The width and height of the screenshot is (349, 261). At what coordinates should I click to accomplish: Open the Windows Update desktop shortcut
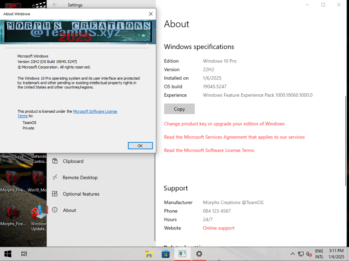click(39, 218)
